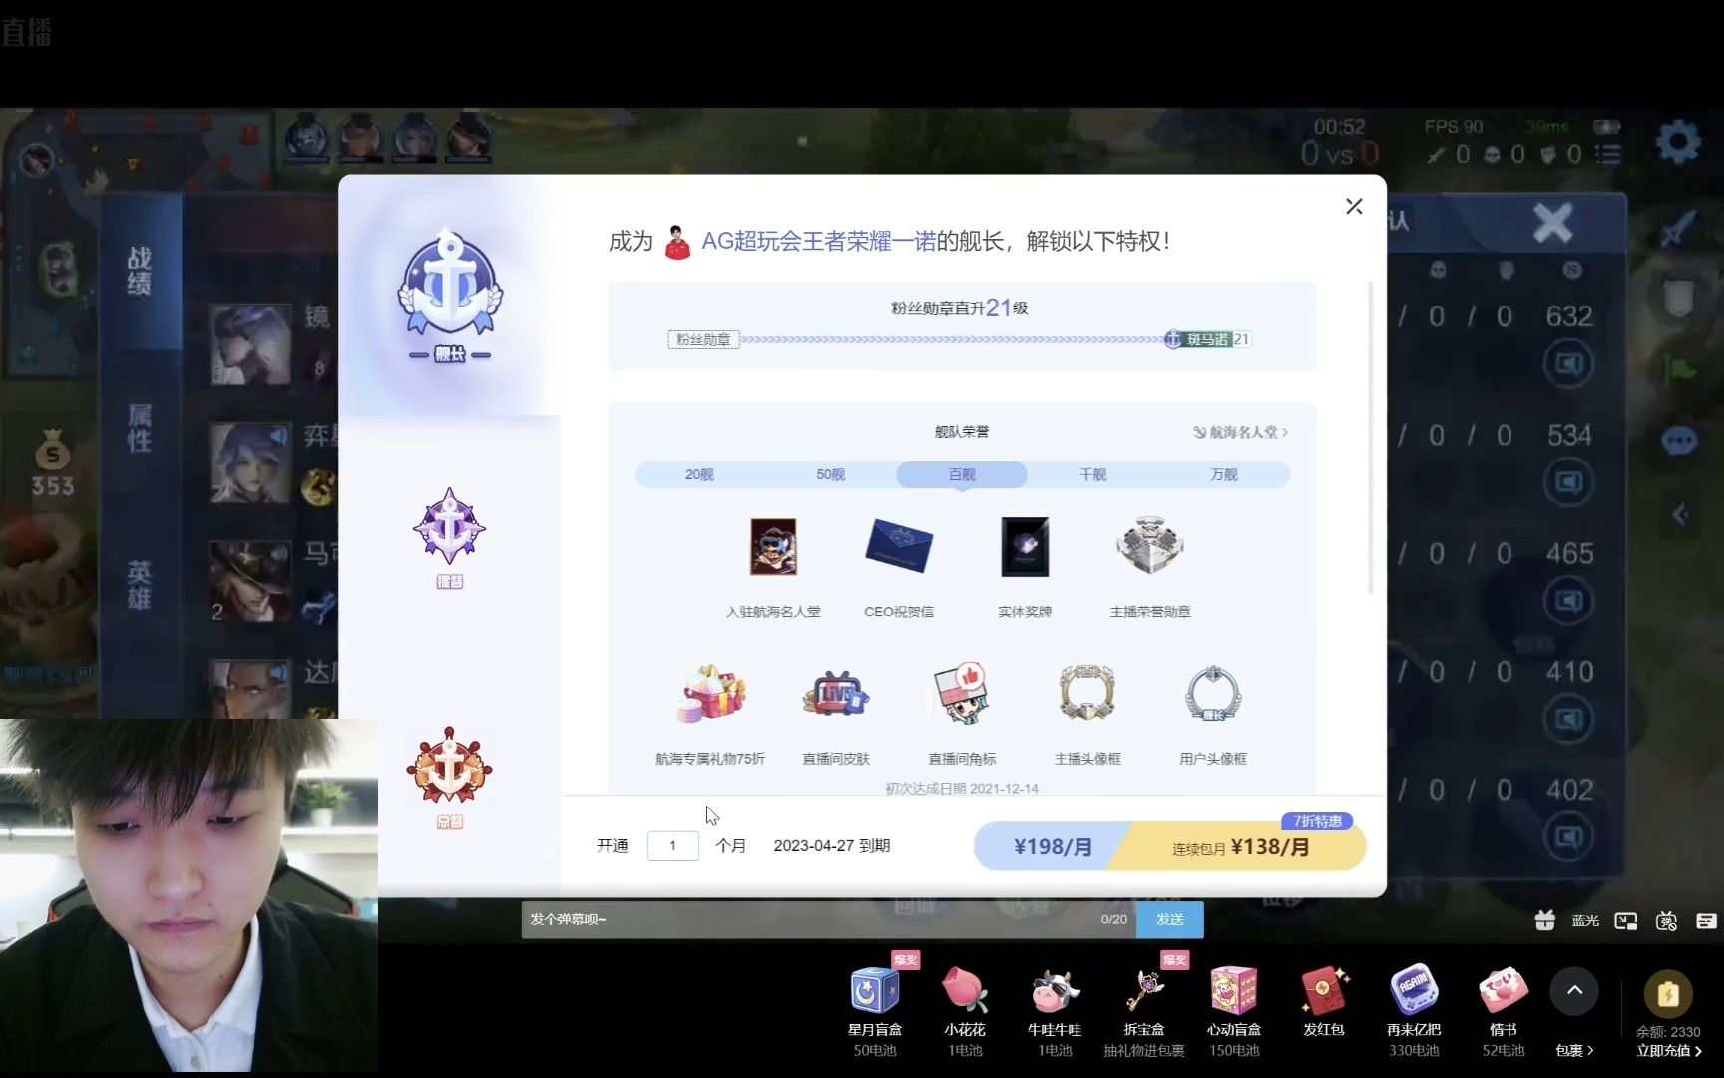Send the danmaku with 发送 button

point(1169,919)
